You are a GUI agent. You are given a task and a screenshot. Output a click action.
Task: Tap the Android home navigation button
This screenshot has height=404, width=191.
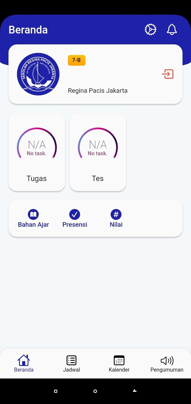pos(95,391)
